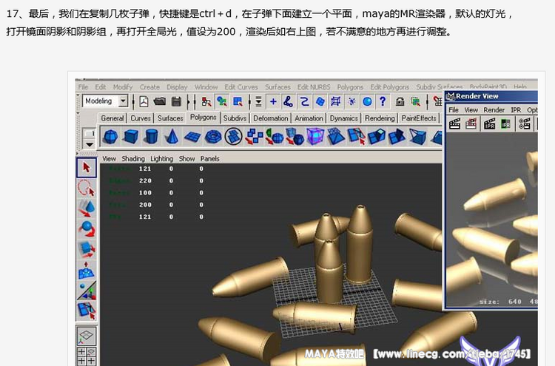
Task: Switch to single perspective view layout
Action: (x=87, y=336)
